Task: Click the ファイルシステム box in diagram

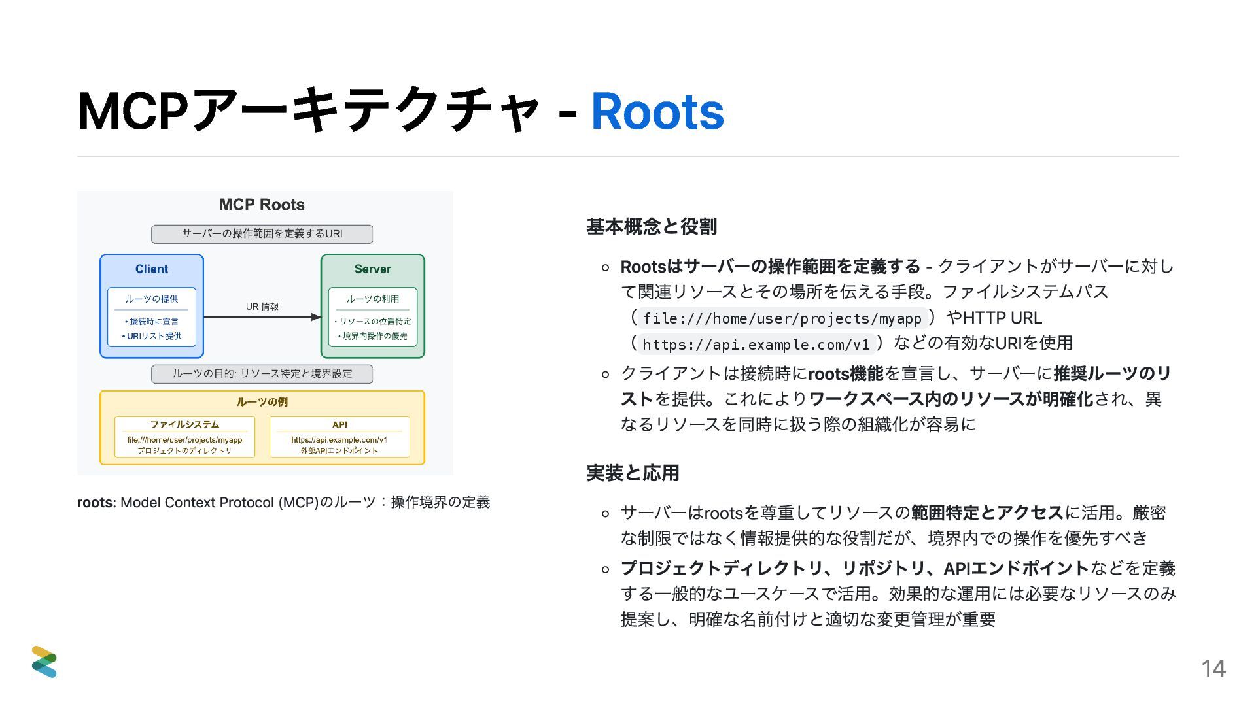Action: tap(184, 437)
